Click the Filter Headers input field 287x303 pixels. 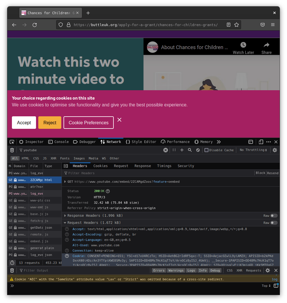[158, 173]
